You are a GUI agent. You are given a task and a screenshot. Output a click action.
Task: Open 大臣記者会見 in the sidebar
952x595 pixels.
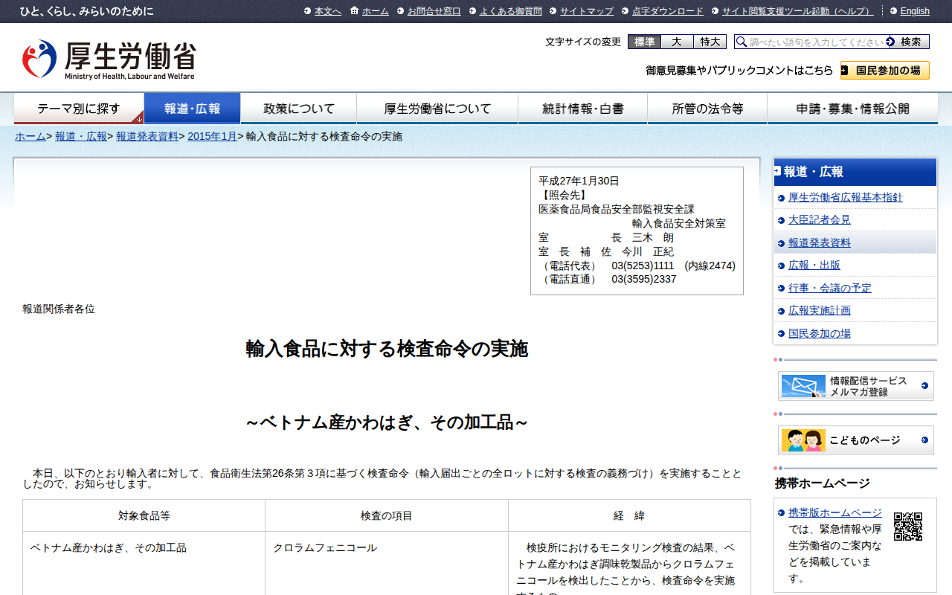click(x=819, y=220)
